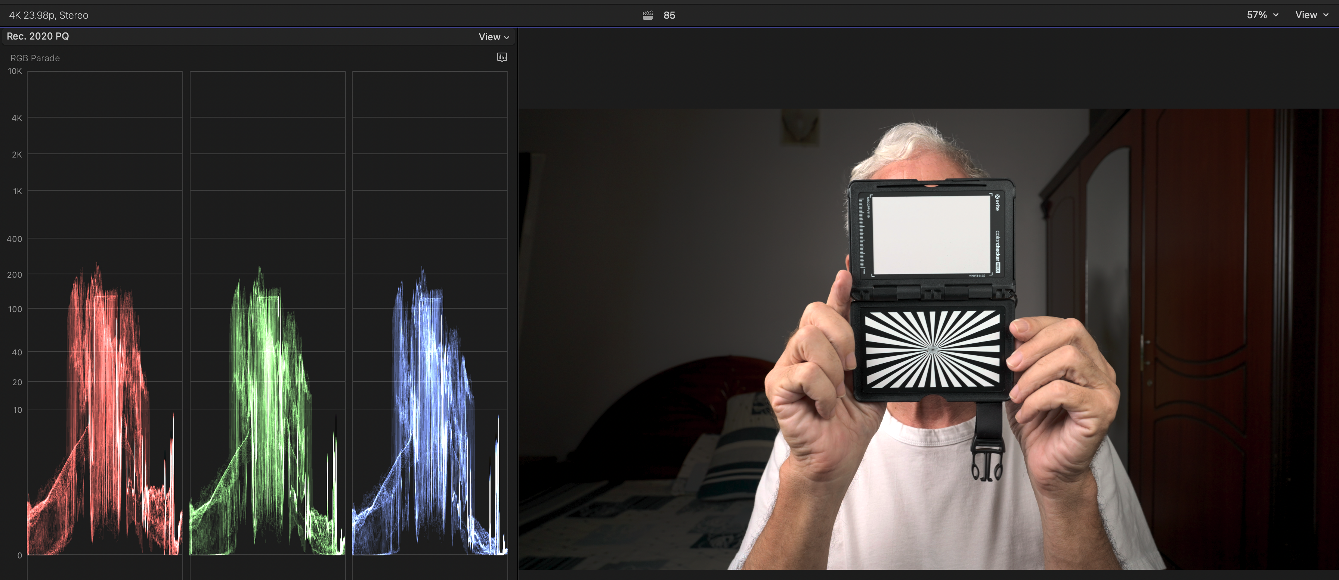Click the 1K nits scale label

(x=17, y=191)
